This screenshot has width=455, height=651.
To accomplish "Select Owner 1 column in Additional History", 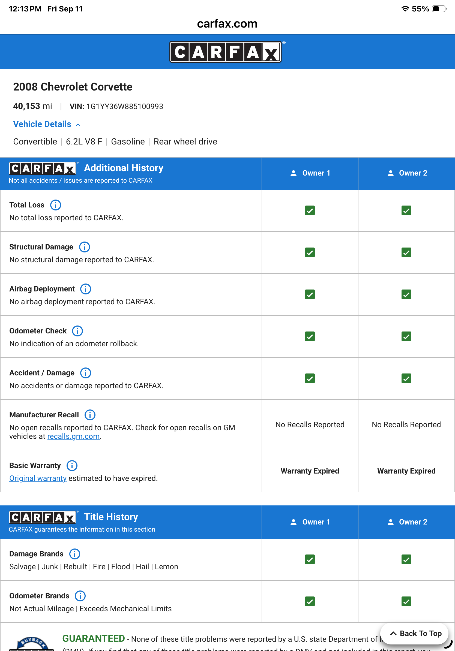I will point(310,173).
